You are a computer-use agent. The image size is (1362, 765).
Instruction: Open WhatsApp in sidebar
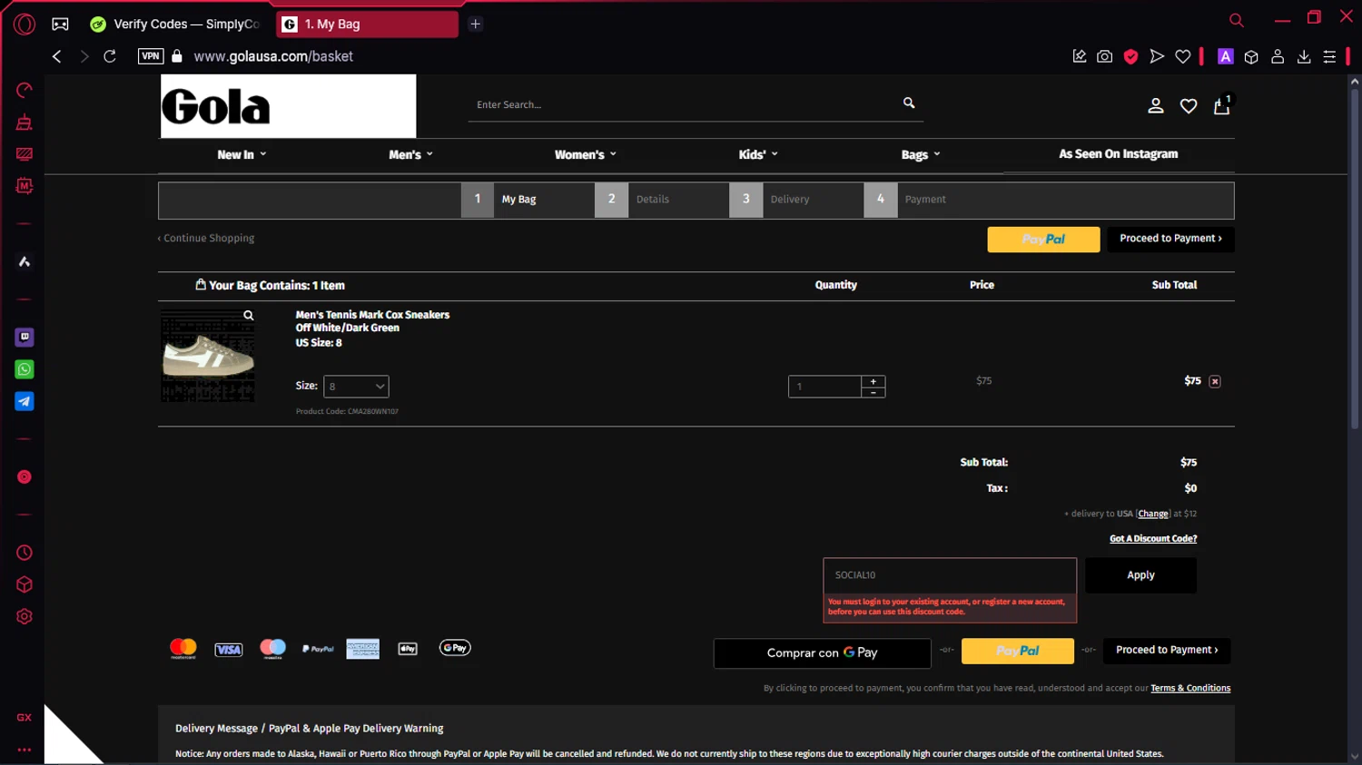click(x=25, y=369)
